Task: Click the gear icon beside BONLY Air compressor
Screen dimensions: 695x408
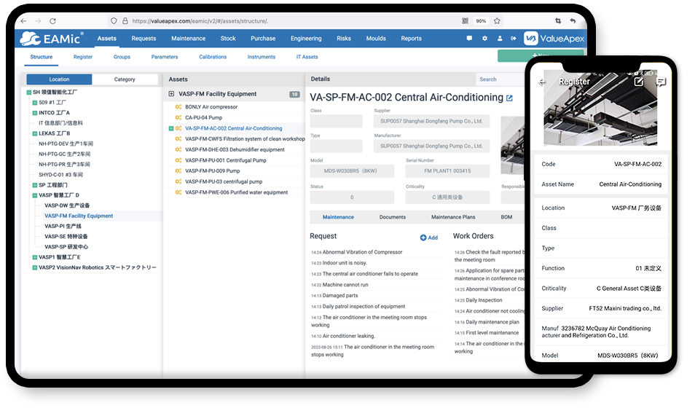Action: 178,107
